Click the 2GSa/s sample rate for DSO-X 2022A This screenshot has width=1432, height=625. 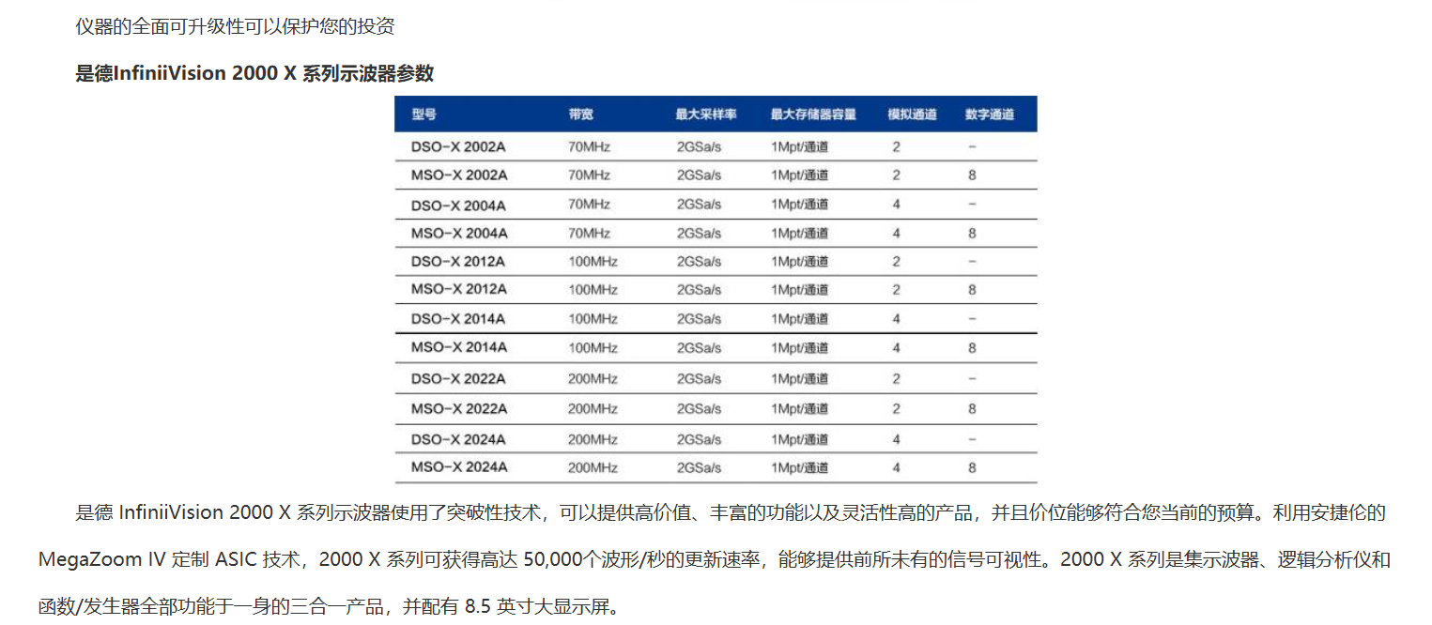tap(699, 379)
